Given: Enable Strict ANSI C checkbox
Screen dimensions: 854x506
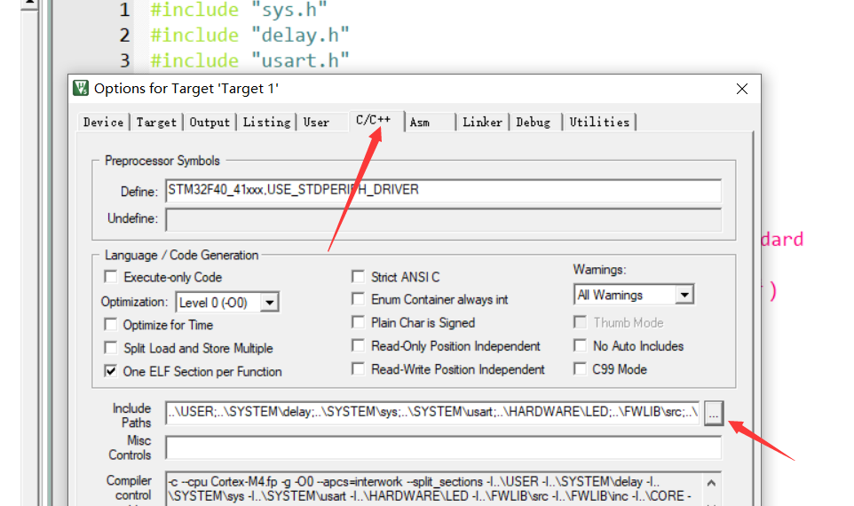Looking at the screenshot, I should pos(358,277).
